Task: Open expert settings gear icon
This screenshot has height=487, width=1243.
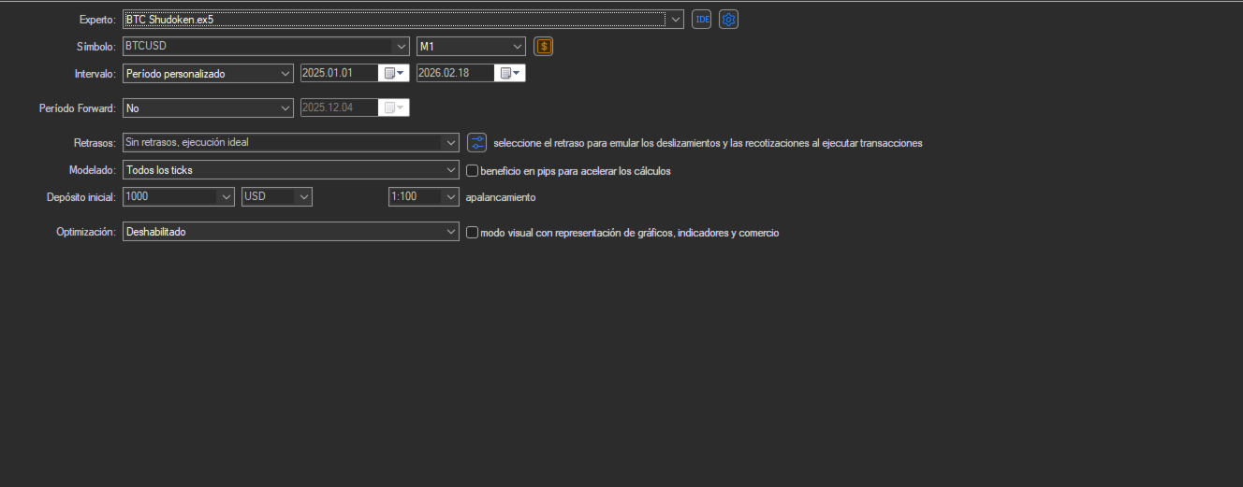Action: click(729, 19)
